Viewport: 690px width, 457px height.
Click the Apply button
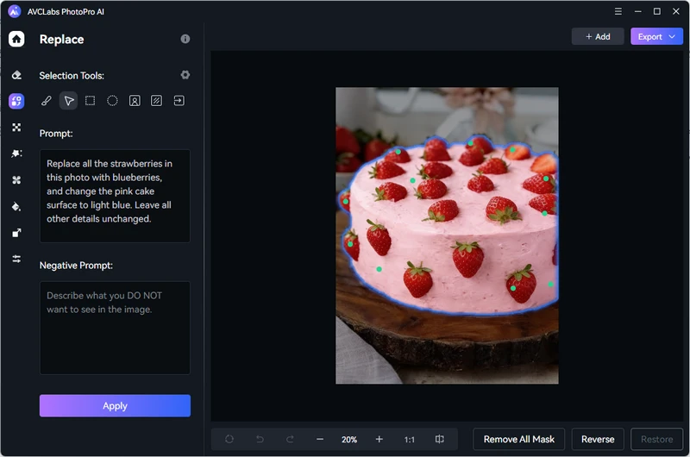coord(115,406)
